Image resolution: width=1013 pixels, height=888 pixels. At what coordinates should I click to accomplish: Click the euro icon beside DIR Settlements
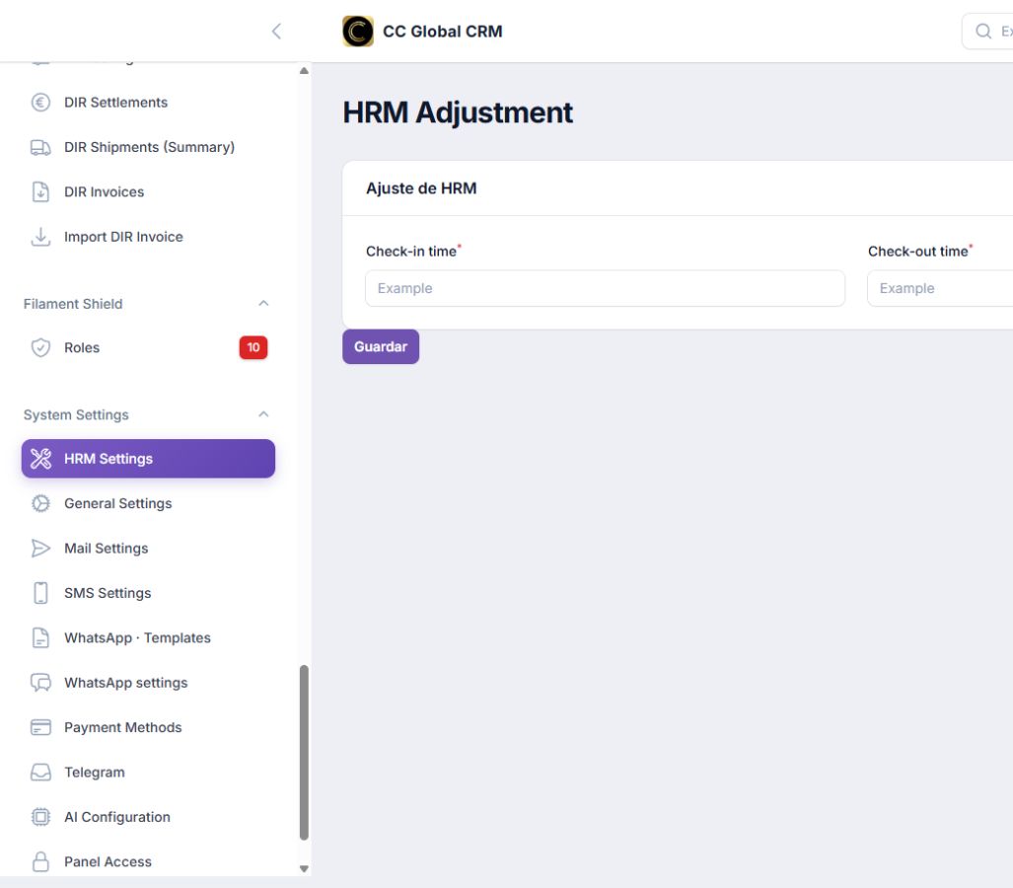(40, 102)
